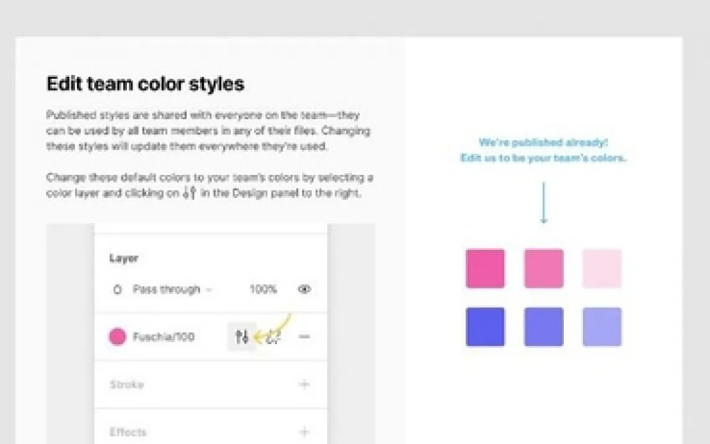This screenshot has width=710, height=444.
Task: Open the Pass through blend mode dropdown
Action: [172, 290]
